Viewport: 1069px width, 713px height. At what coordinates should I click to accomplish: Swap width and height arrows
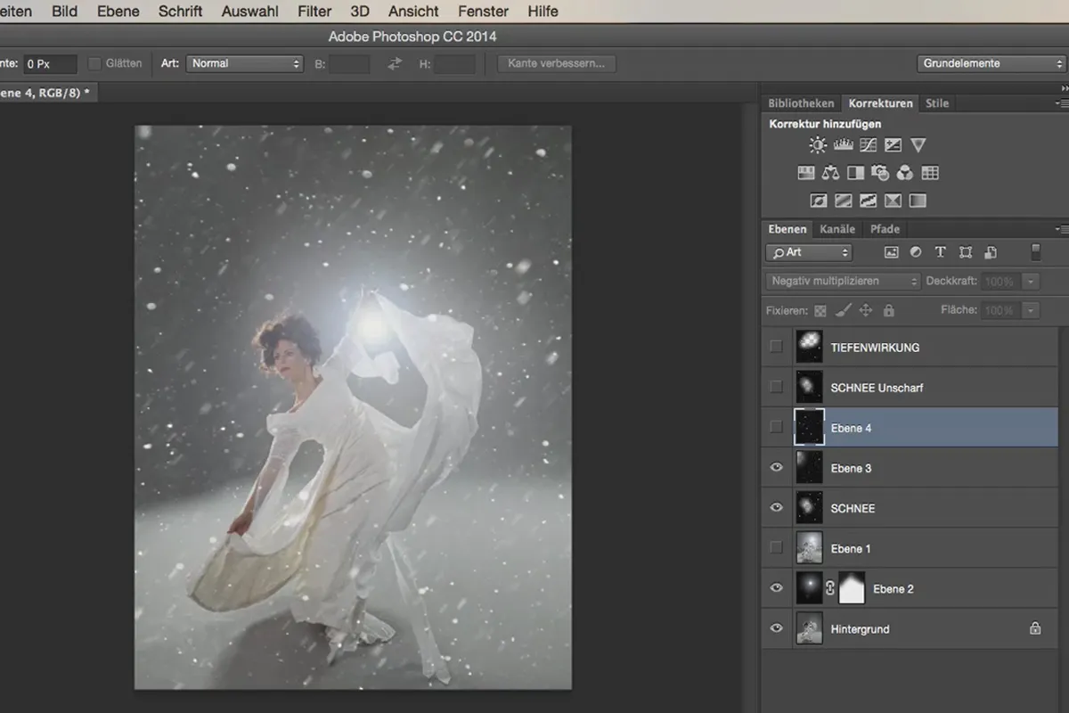395,64
